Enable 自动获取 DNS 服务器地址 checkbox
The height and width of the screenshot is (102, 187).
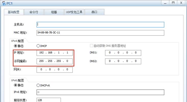[91, 46]
